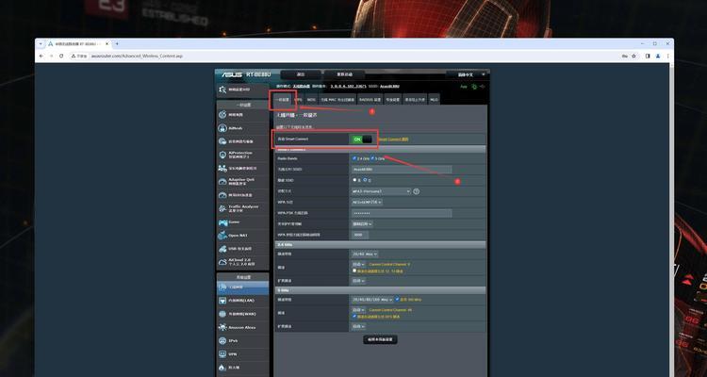The height and width of the screenshot is (377, 707).
Task: Check the 2.4 GHz auto channel 12, 13 checkbox
Action: tap(354, 270)
